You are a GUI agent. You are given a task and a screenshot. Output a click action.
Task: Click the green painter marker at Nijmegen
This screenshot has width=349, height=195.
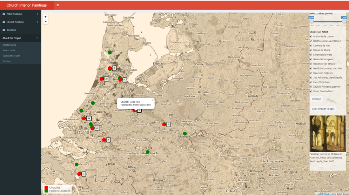185,134
